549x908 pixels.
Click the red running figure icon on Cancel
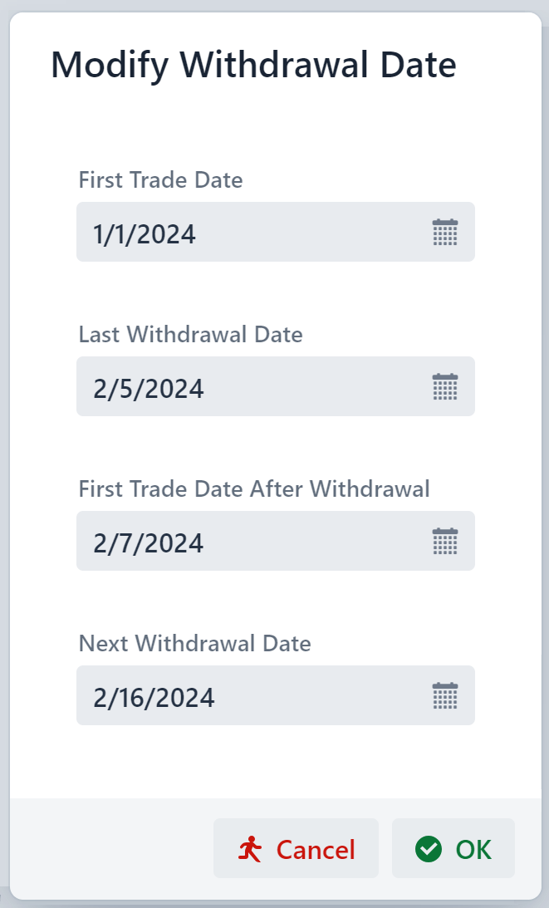(252, 848)
